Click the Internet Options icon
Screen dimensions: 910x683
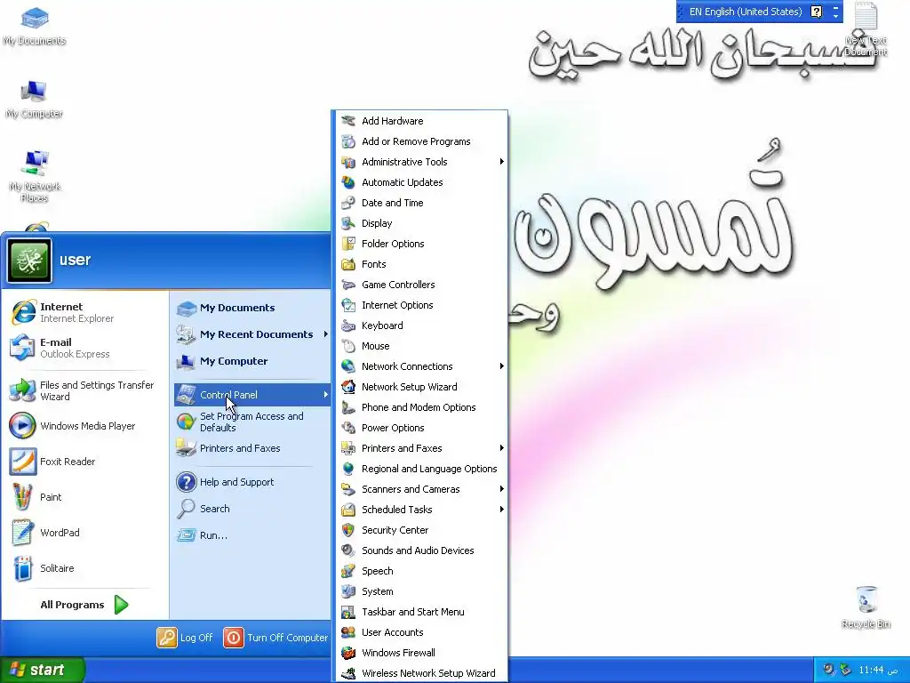coord(348,305)
